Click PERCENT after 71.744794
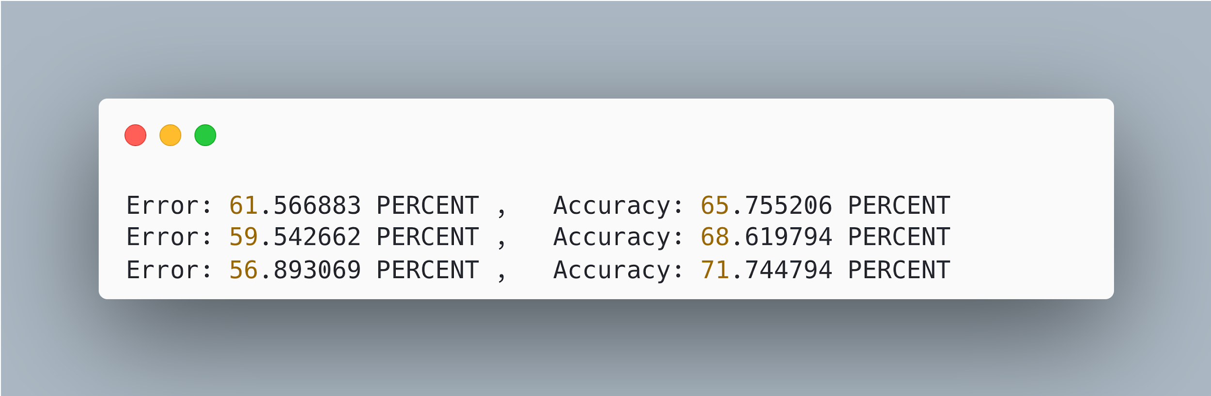 coord(899,270)
